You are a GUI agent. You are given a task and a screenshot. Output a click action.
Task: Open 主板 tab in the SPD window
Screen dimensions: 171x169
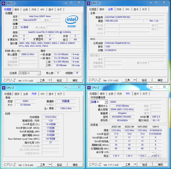click(111, 94)
